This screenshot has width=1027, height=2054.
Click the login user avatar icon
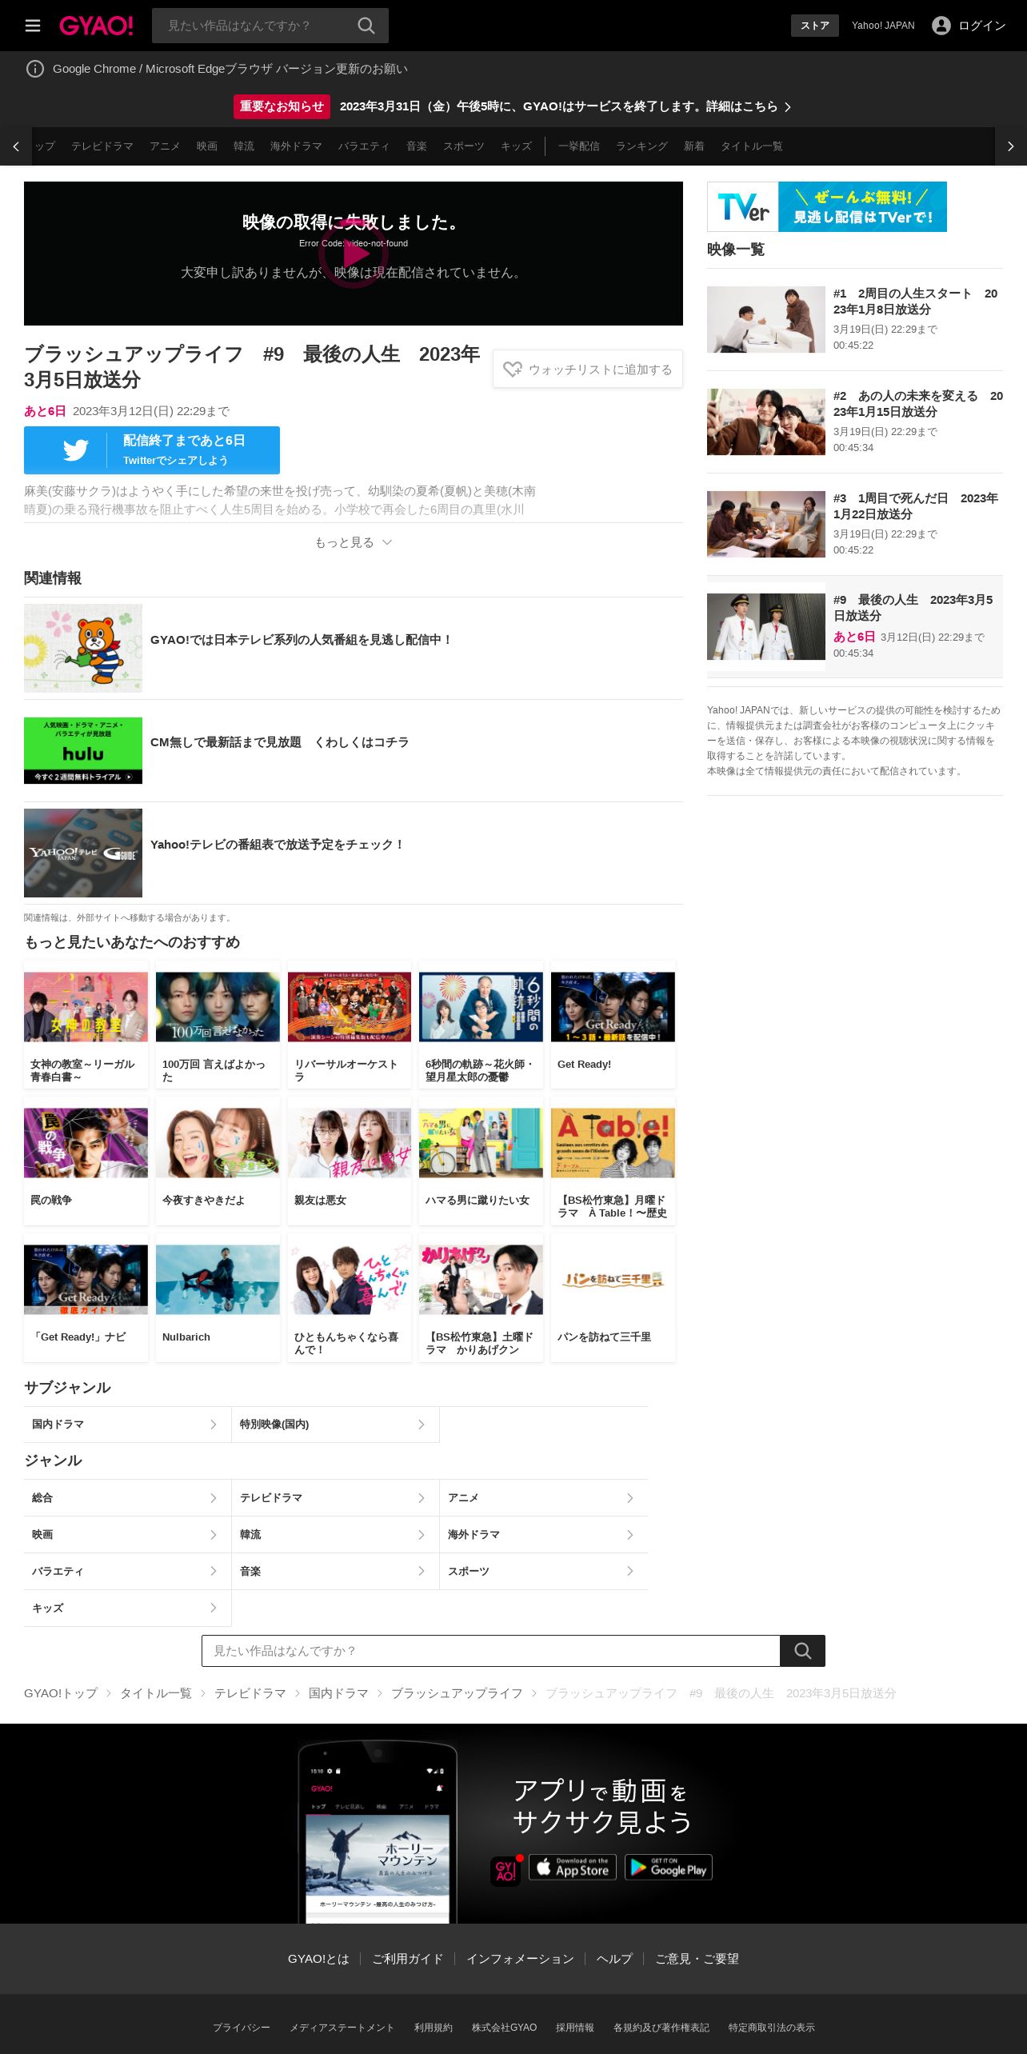click(941, 26)
